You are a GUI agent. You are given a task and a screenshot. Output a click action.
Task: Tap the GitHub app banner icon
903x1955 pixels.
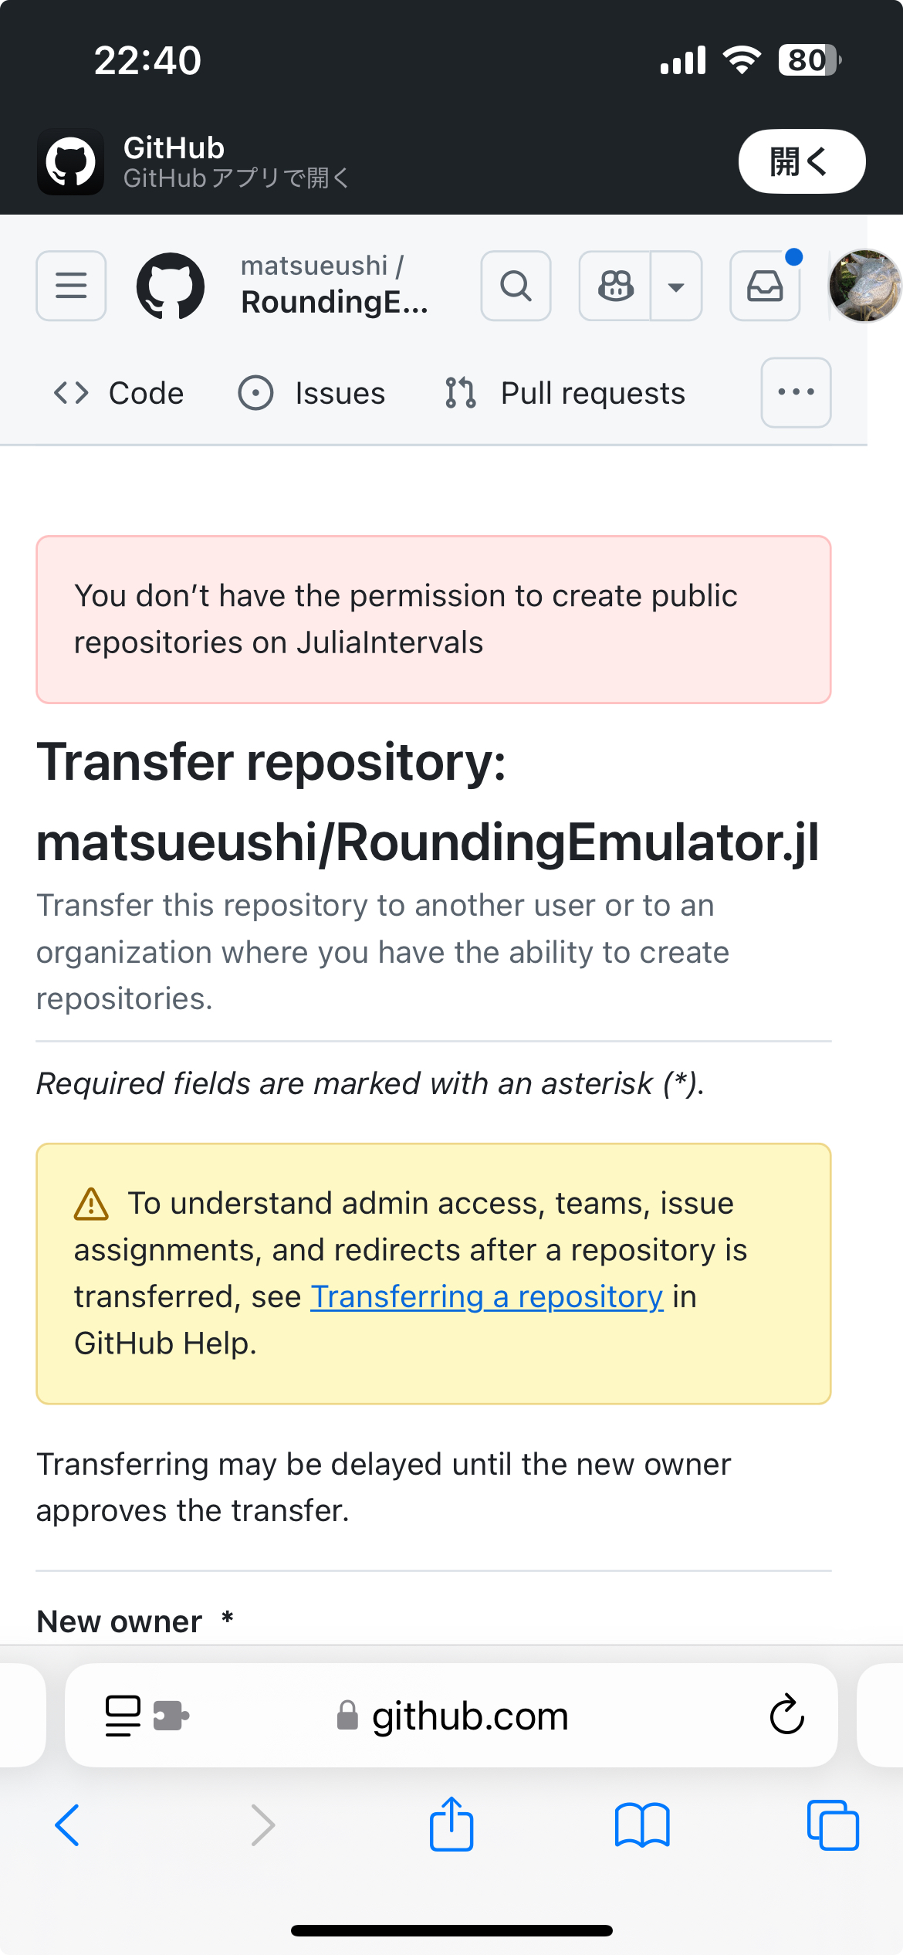click(x=70, y=161)
